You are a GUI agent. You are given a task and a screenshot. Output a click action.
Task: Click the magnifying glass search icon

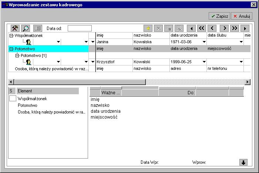point(26,28)
